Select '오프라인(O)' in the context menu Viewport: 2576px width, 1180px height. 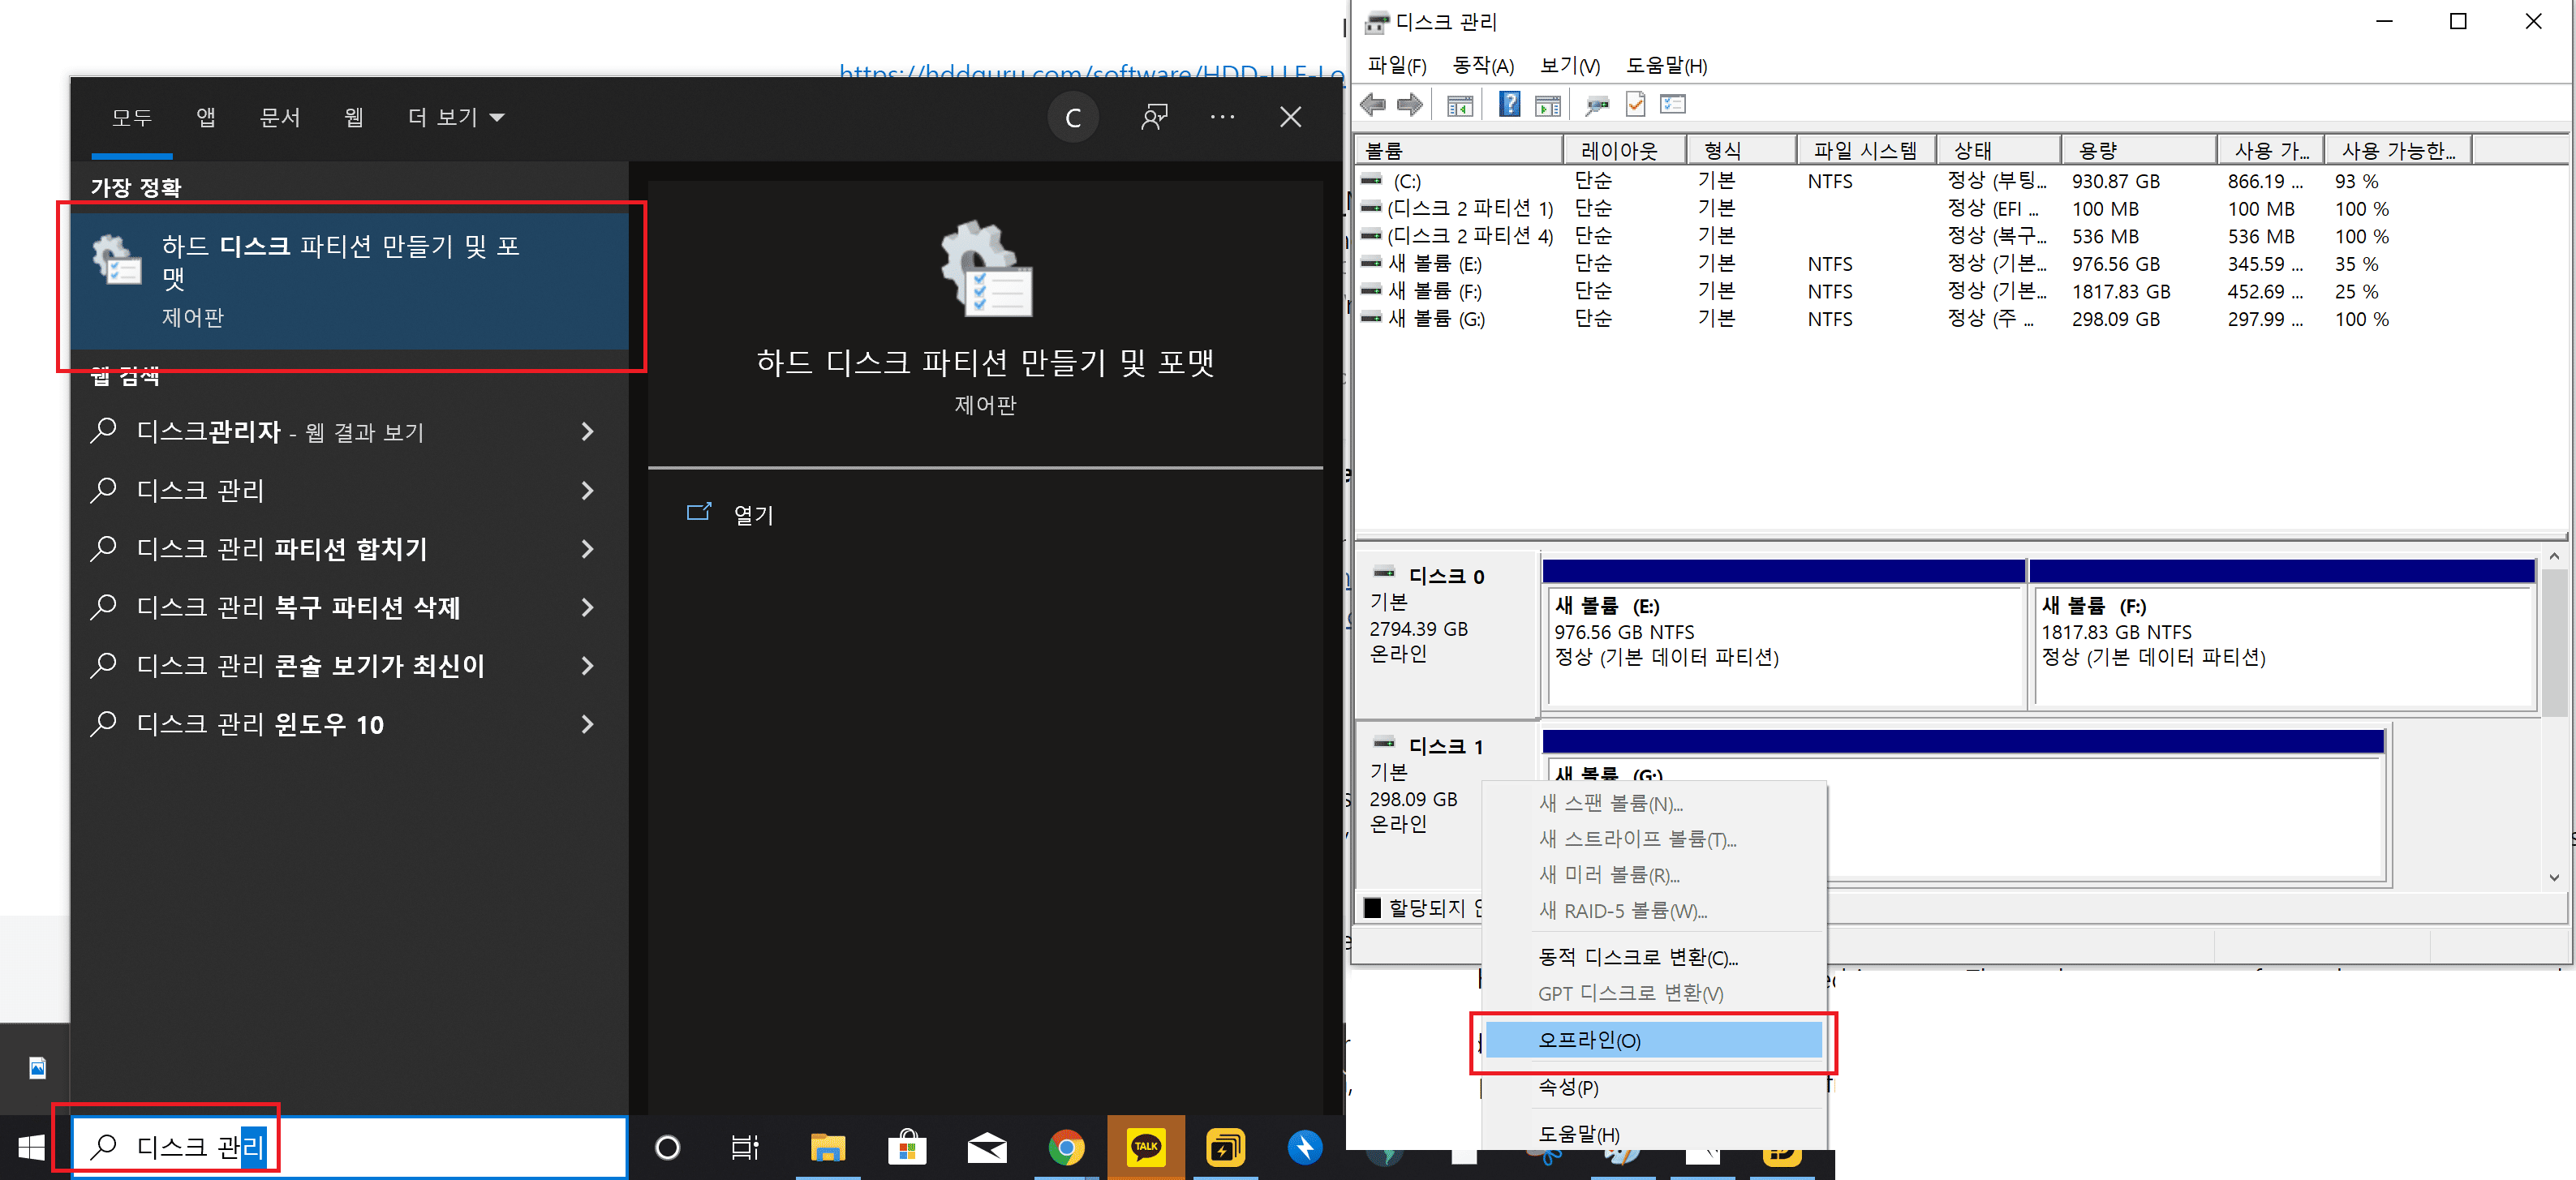pyautogui.click(x=1652, y=1040)
